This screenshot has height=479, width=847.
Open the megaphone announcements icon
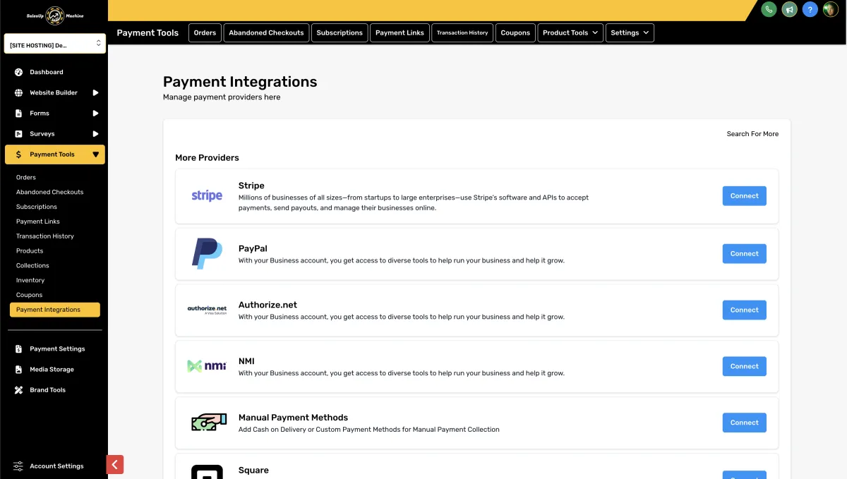(x=790, y=9)
